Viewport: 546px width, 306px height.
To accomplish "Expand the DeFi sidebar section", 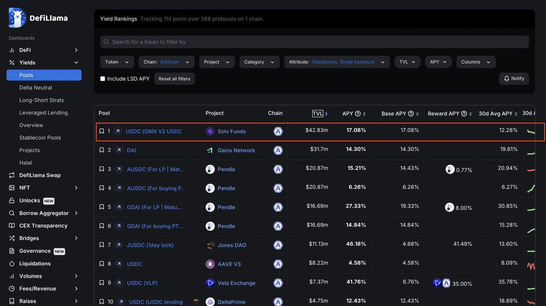I will (x=76, y=50).
